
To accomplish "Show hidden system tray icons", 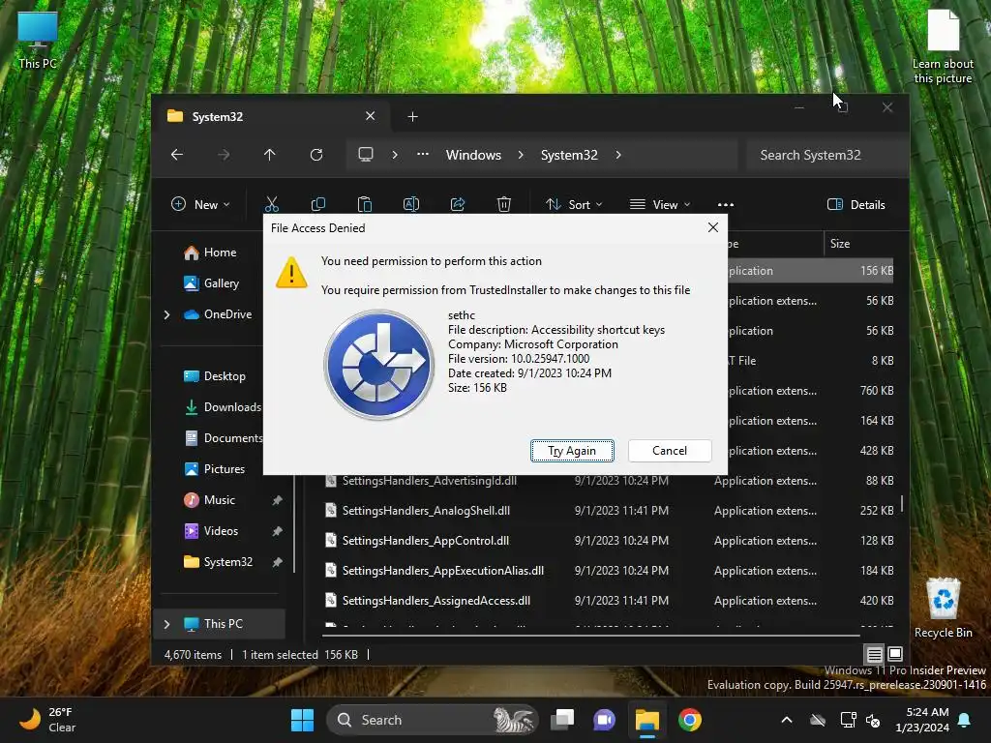I will pos(786,720).
